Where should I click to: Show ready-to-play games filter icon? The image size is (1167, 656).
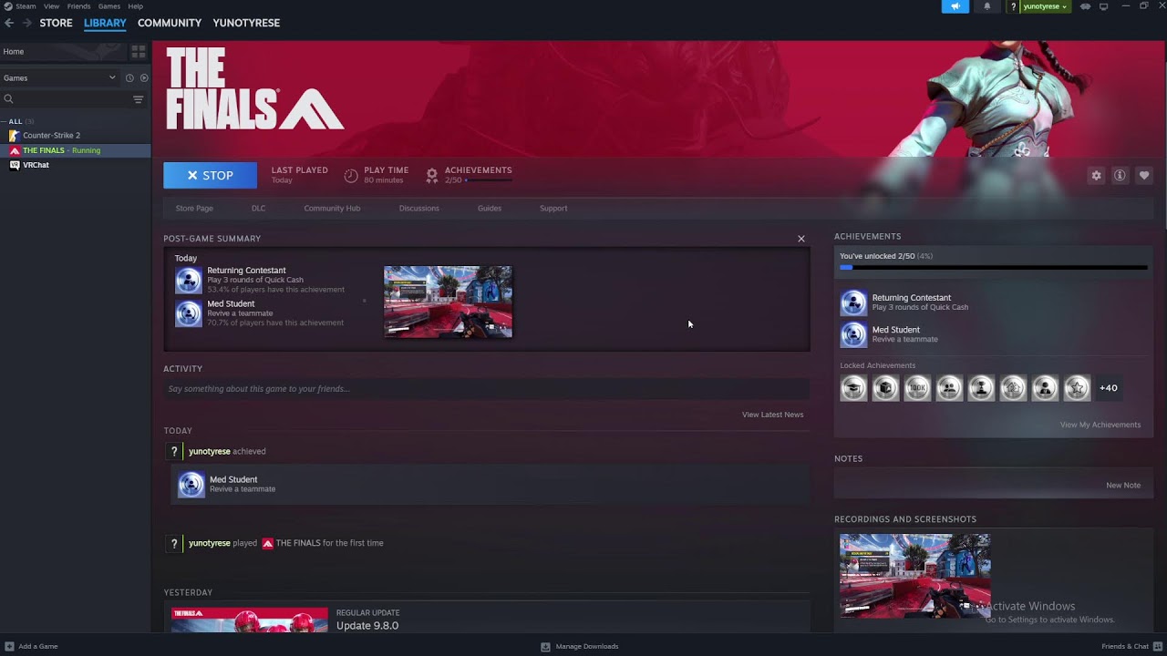[144, 78]
